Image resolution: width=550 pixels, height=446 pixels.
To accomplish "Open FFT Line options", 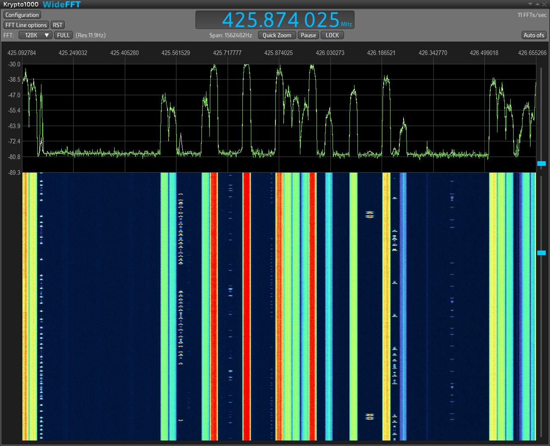I will pos(26,25).
